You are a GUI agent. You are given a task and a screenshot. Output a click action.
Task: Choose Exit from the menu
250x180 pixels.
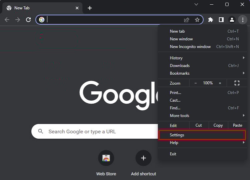coord(203,154)
